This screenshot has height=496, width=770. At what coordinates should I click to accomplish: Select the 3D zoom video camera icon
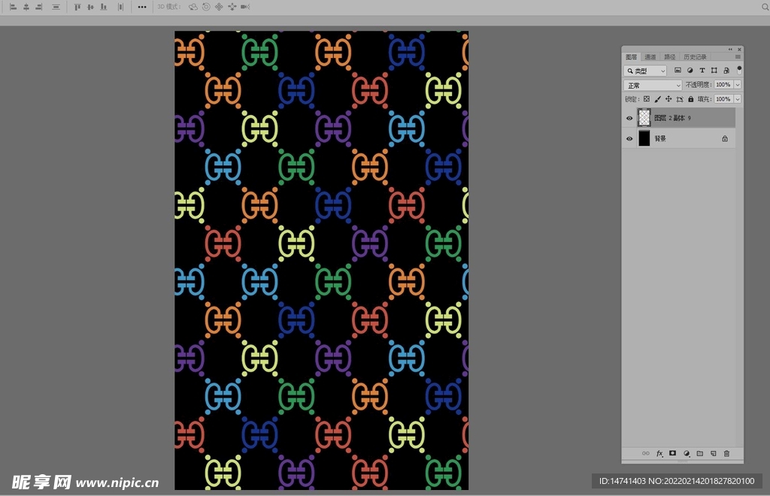pos(245,7)
